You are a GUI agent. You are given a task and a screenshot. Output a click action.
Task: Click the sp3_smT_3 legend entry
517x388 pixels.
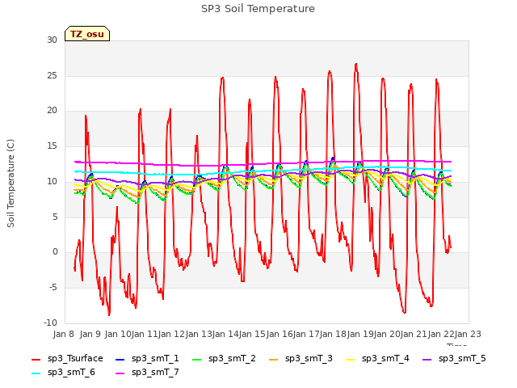click(x=301, y=358)
